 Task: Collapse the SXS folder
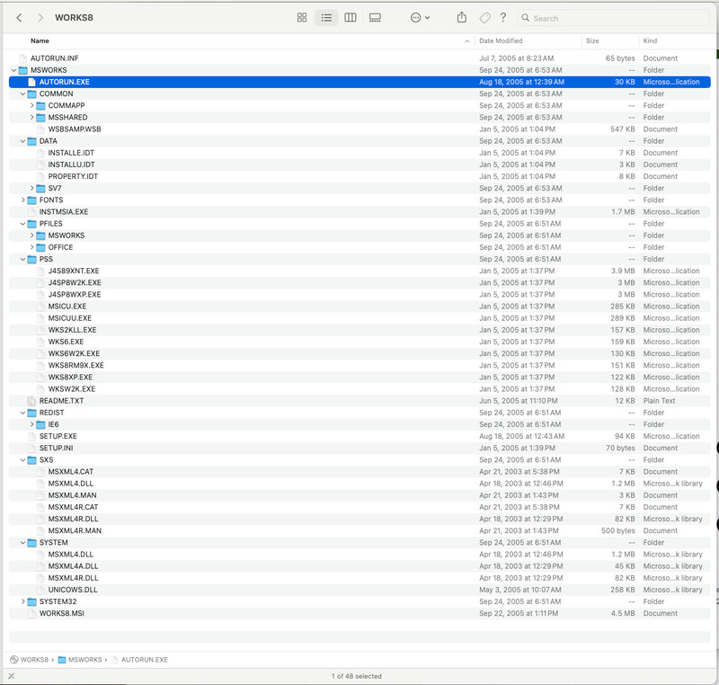click(x=22, y=460)
